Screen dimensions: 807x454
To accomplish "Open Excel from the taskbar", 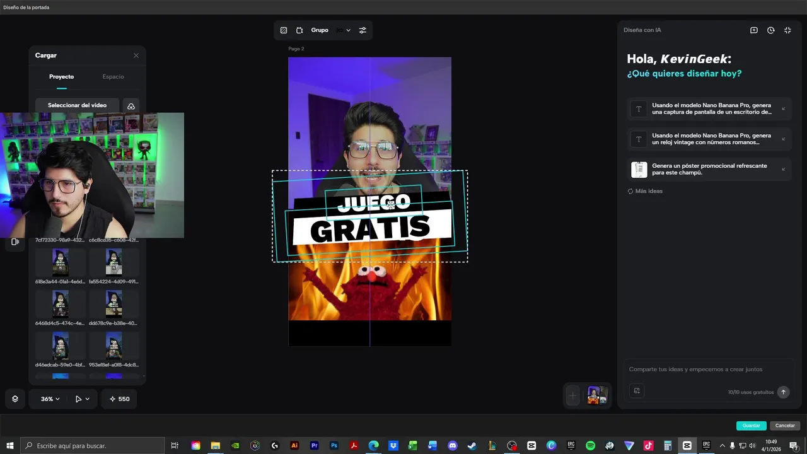I will 412,446.
